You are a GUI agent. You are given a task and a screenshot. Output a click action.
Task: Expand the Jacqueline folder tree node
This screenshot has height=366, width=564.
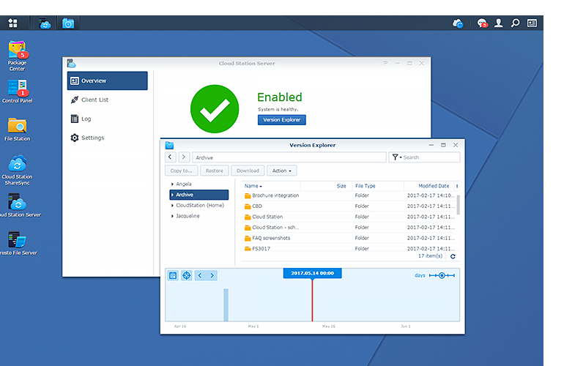pos(172,216)
